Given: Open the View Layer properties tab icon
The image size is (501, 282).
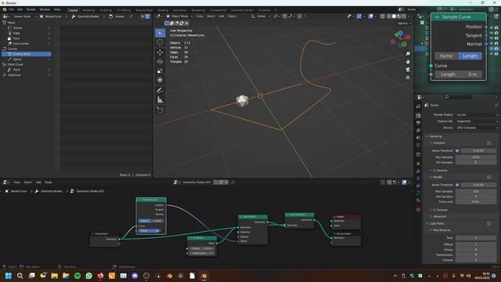Looking at the screenshot, I should [x=418, y=131].
